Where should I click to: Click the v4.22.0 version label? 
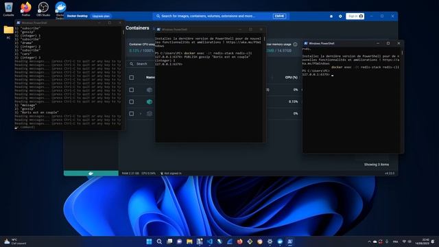390,174
